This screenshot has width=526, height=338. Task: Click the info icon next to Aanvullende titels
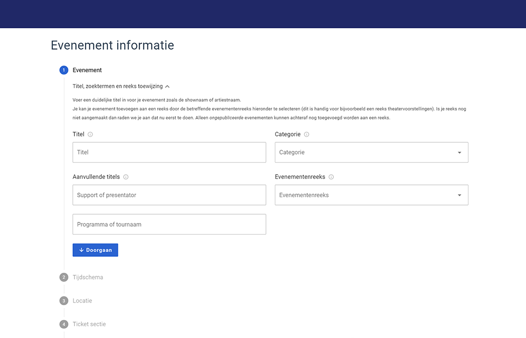pyautogui.click(x=126, y=177)
